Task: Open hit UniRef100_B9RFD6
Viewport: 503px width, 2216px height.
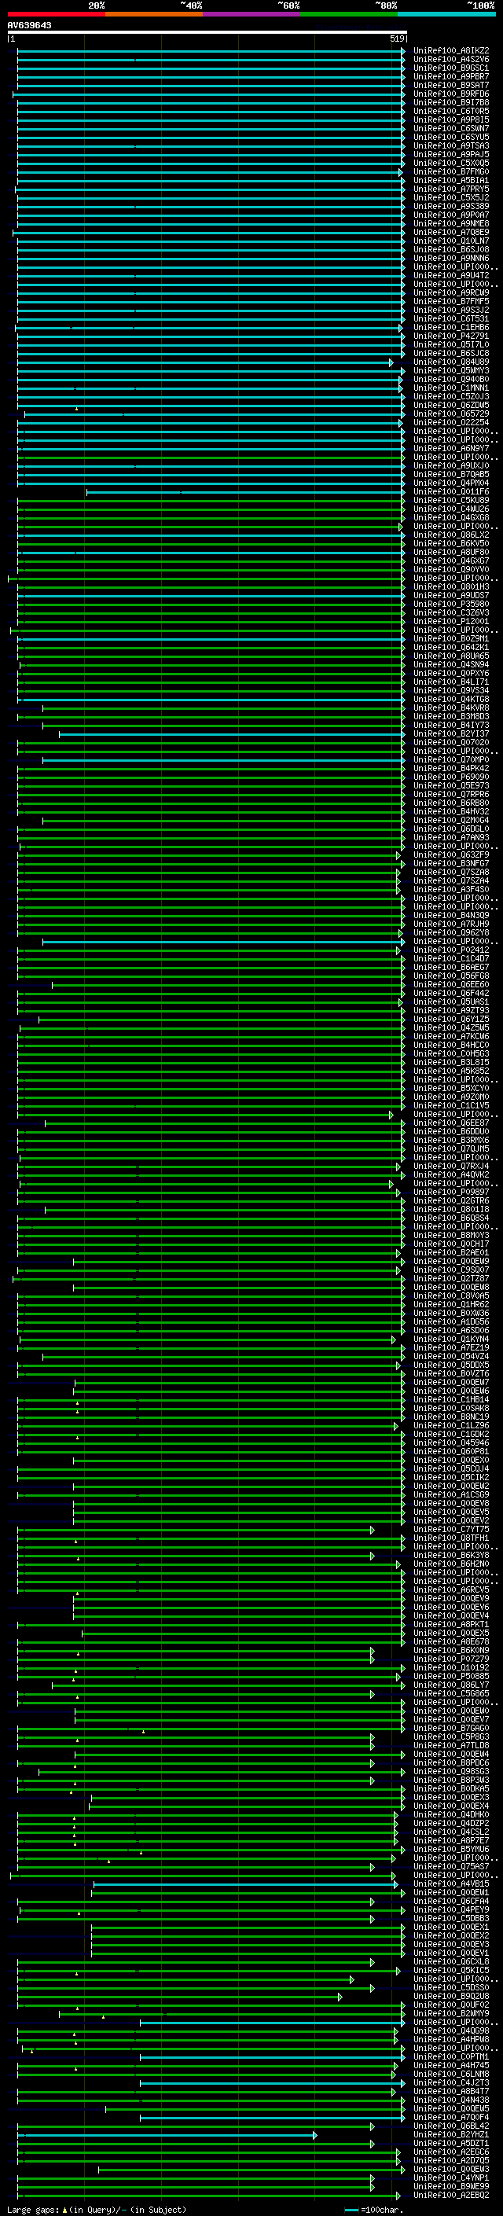Action: pos(451,94)
